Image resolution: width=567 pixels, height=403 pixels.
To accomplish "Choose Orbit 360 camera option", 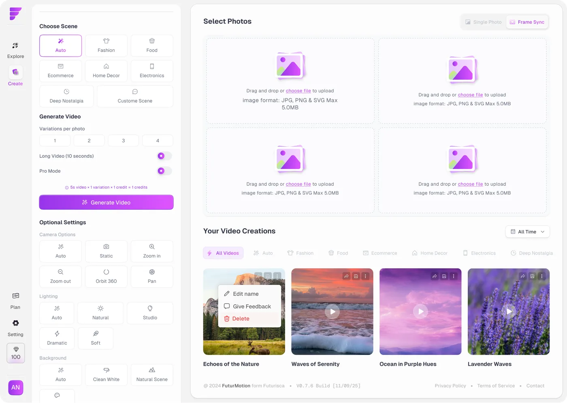I will pos(106,276).
